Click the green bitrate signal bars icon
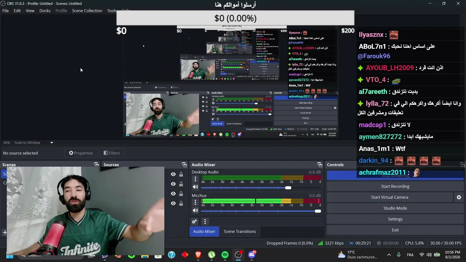This screenshot has width=466, height=262. (320, 243)
